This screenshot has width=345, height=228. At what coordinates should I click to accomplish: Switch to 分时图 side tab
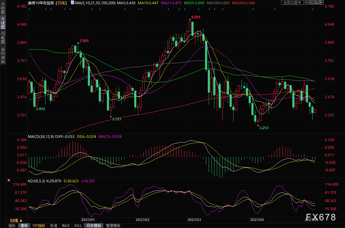coord(3,8)
